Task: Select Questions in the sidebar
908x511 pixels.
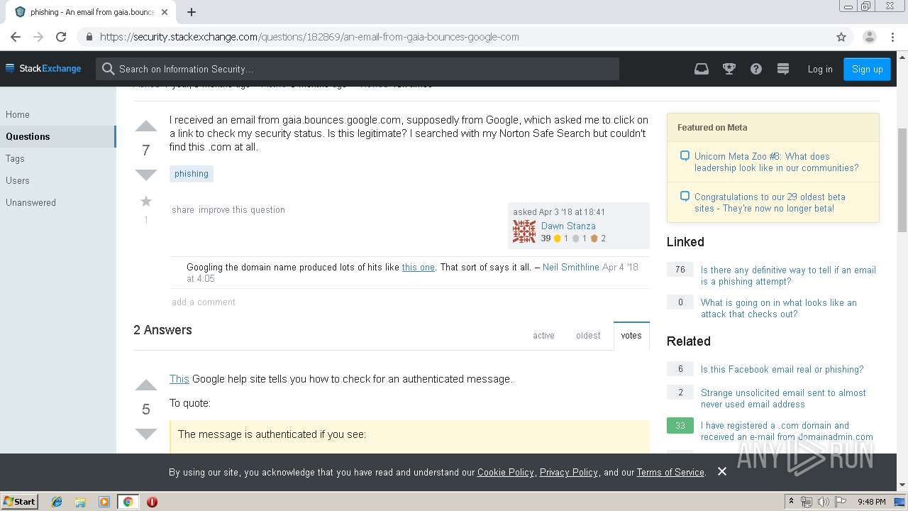Action: (57, 136)
